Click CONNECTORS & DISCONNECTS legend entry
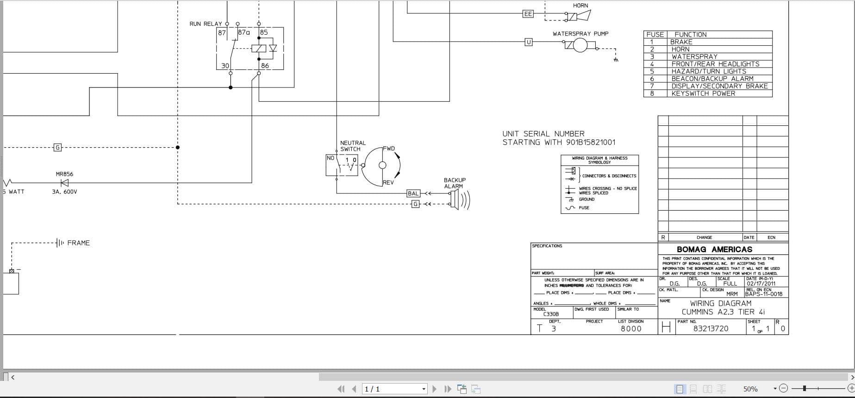The image size is (855, 398). point(609,176)
